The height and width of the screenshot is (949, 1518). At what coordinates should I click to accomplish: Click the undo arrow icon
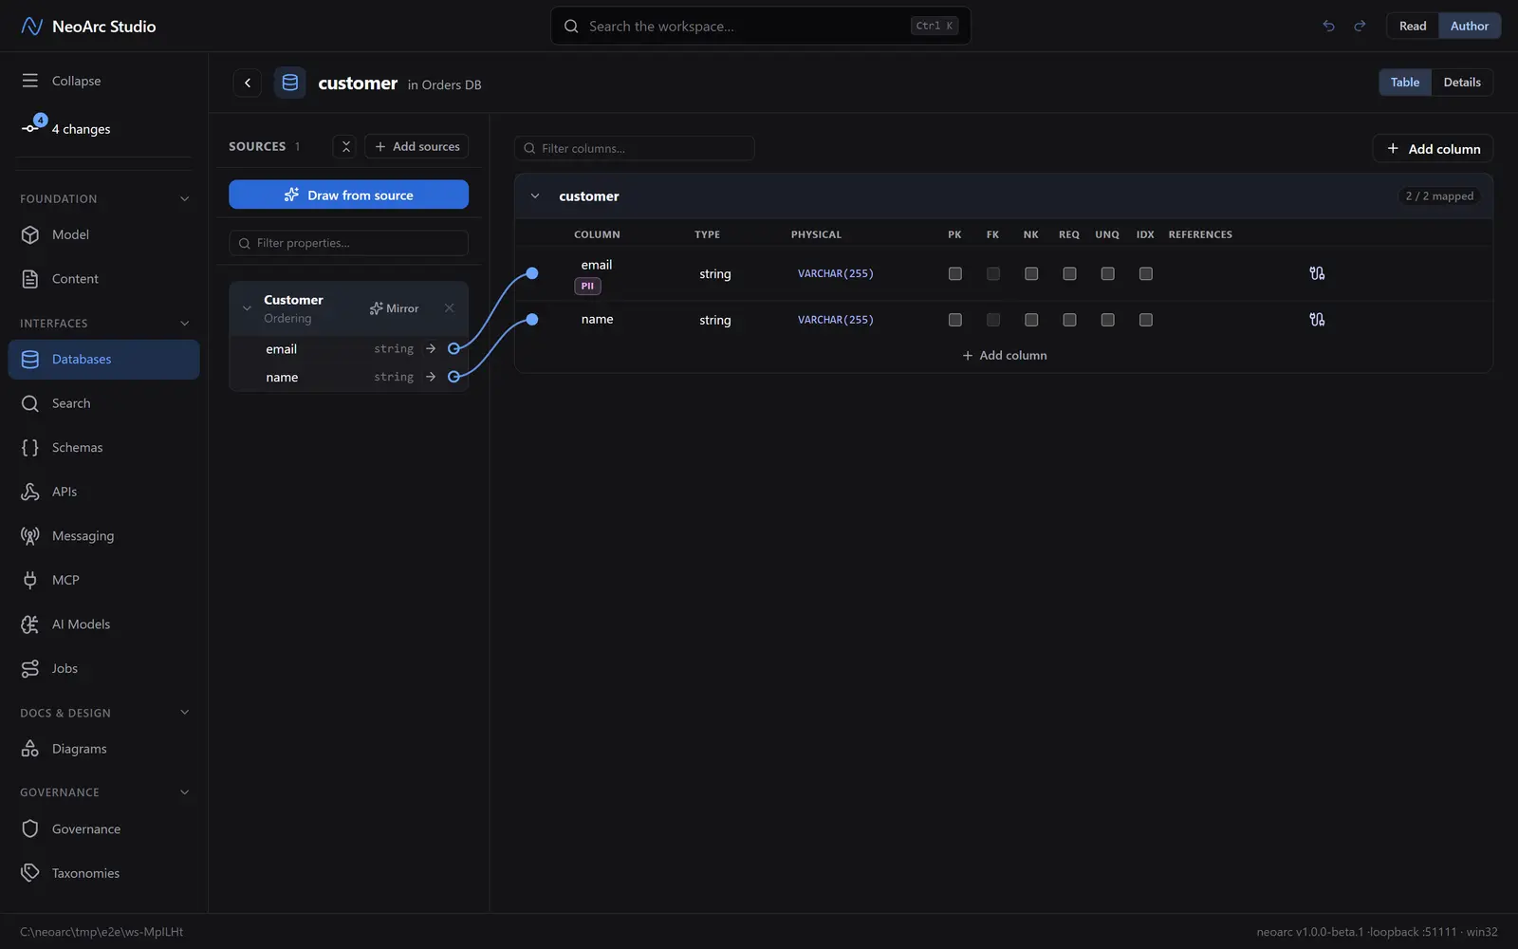click(1328, 26)
